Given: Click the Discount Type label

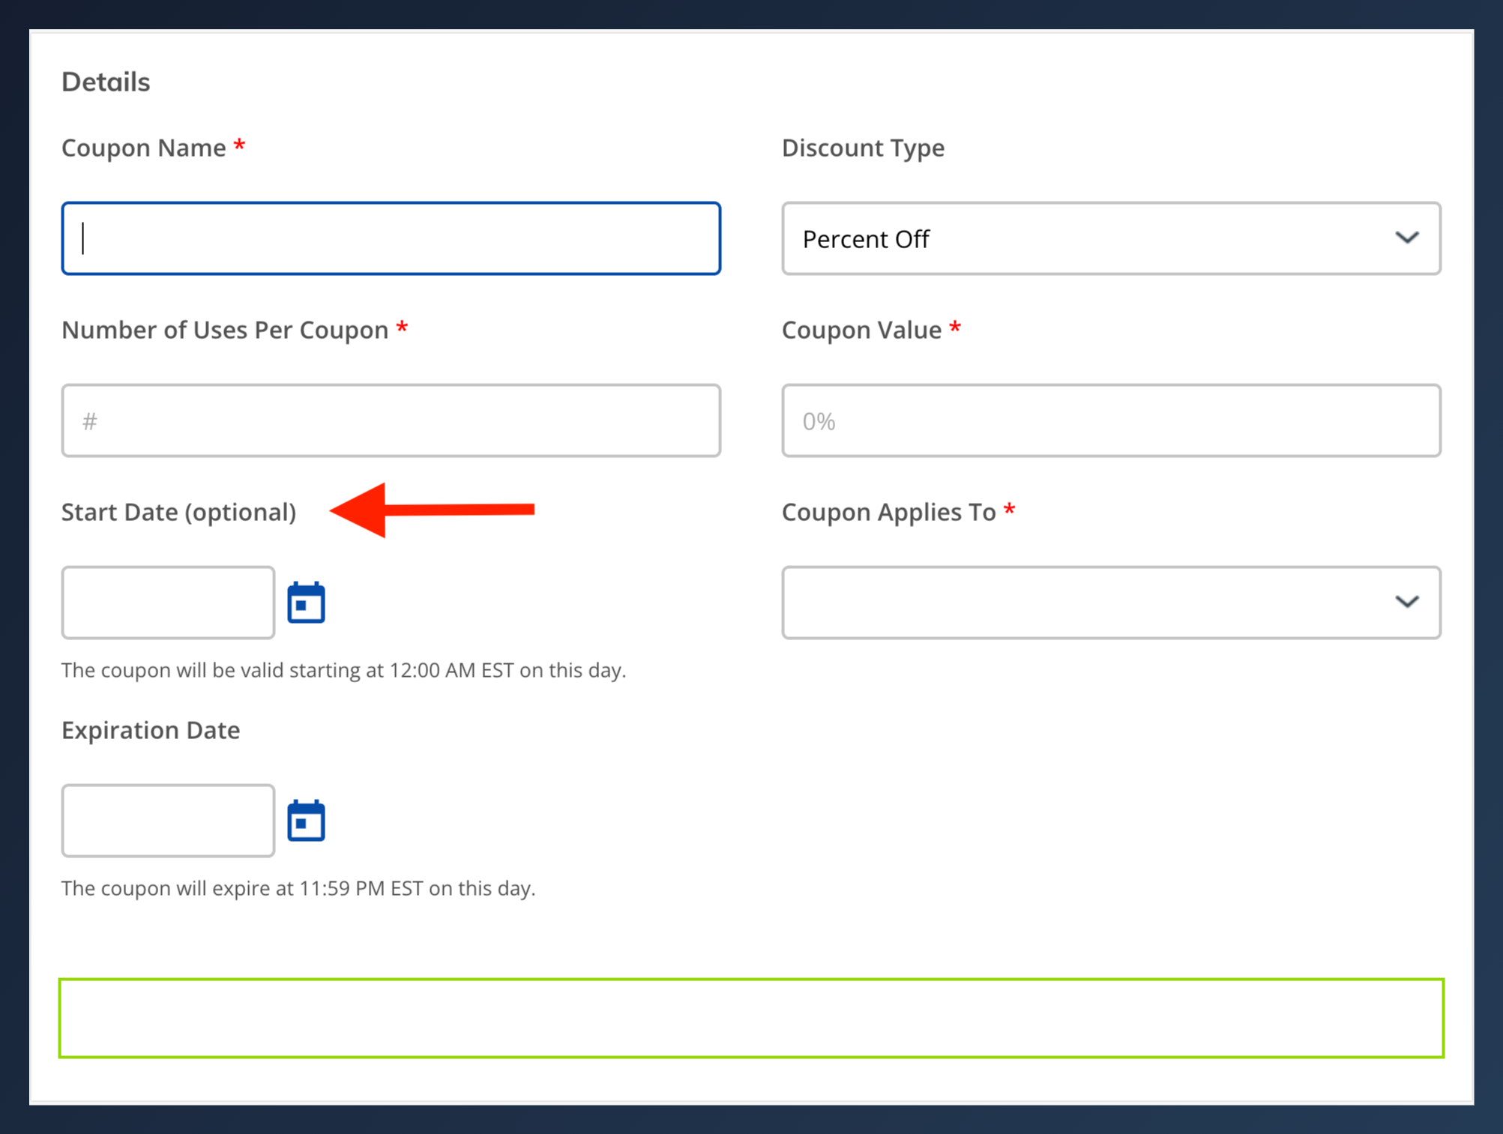Looking at the screenshot, I should pyautogui.click(x=863, y=148).
